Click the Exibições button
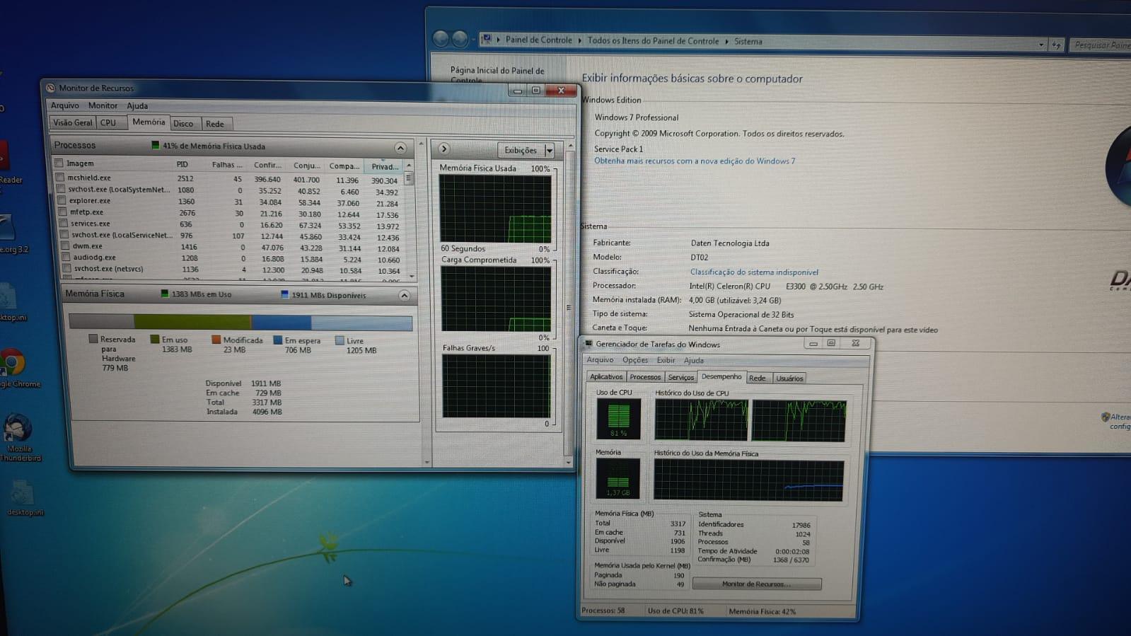 (521, 151)
